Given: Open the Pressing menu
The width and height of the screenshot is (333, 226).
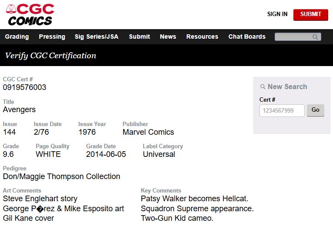Looking at the screenshot, I should click(52, 37).
